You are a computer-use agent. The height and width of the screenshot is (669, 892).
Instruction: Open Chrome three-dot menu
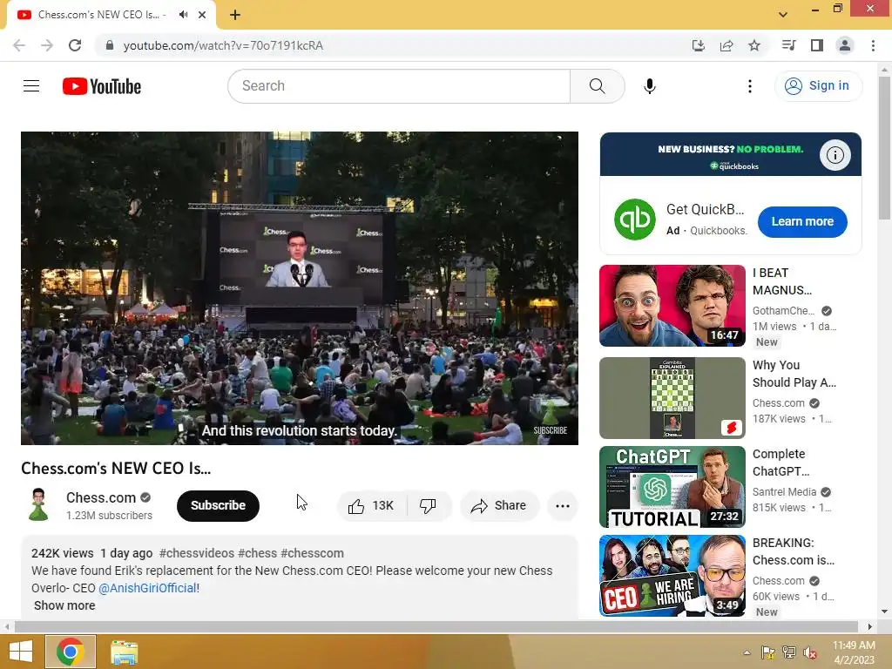tap(873, 45)
